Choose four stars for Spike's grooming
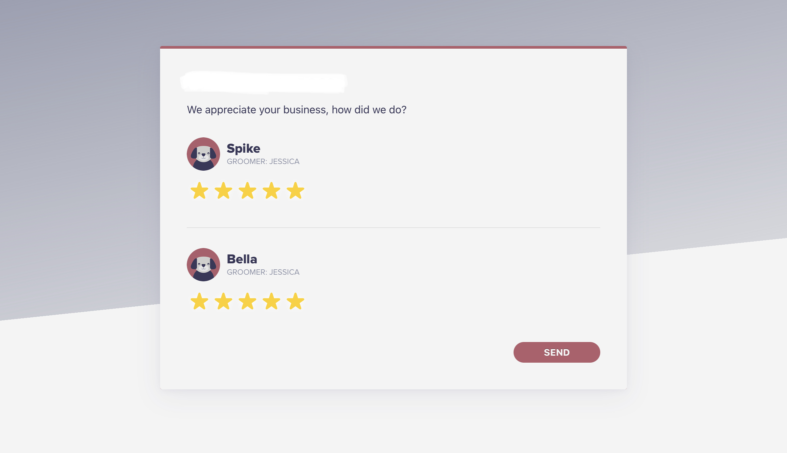This screenshot has width=787, height=453. pyautogui.click(x=271, y=191)
